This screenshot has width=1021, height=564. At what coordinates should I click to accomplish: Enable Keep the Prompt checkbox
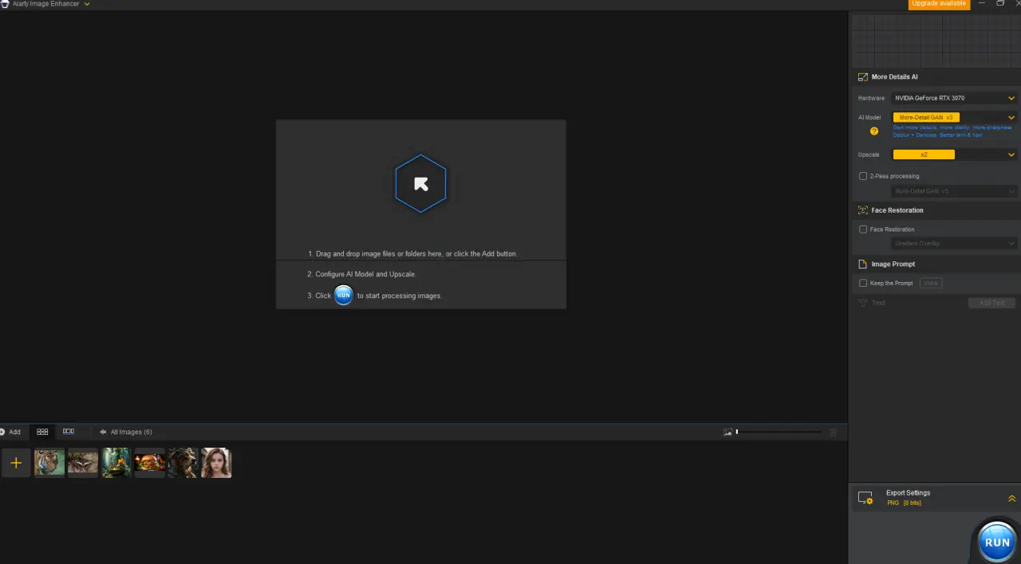pyautogui.click(x=863, y=283)
